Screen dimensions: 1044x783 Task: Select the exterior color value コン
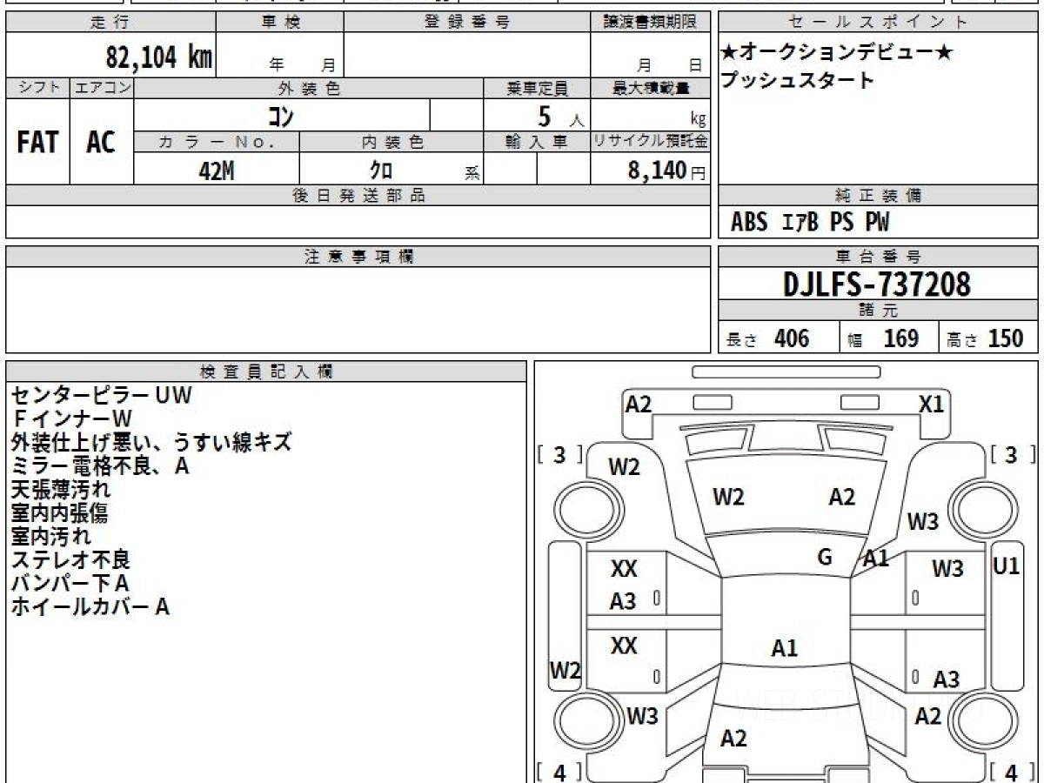(279, 115)
